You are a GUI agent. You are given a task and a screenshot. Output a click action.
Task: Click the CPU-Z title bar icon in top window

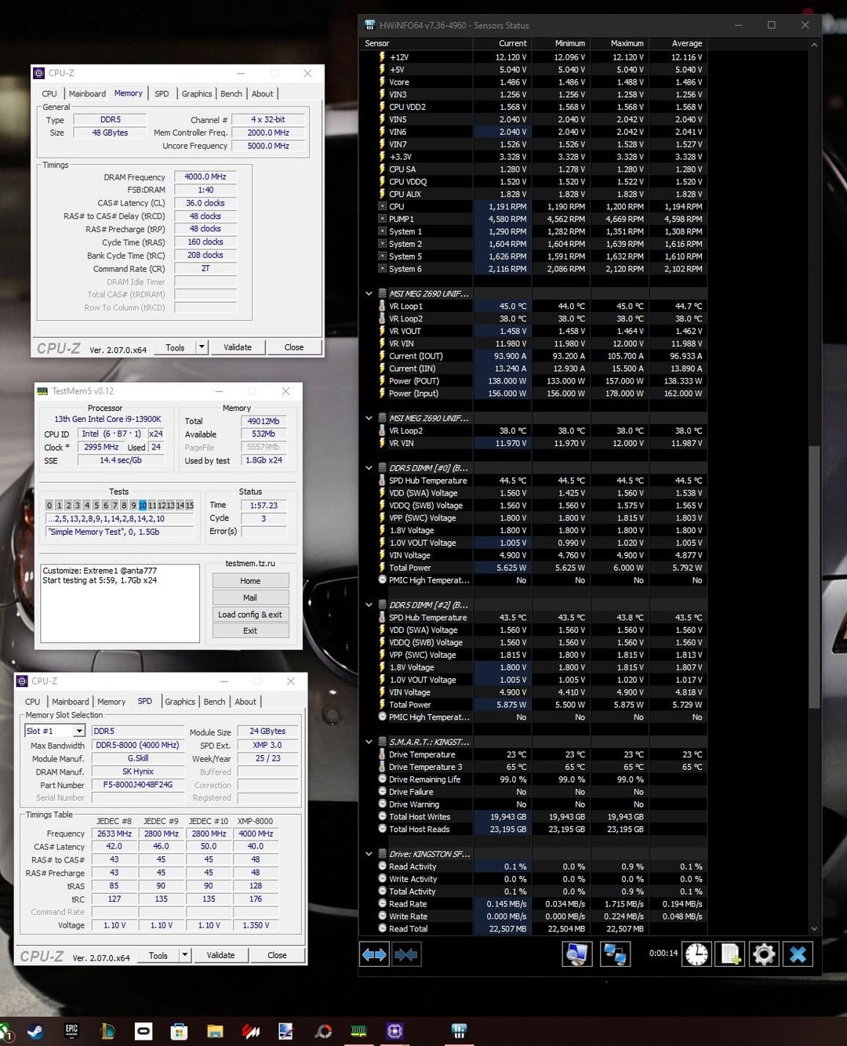39,73
